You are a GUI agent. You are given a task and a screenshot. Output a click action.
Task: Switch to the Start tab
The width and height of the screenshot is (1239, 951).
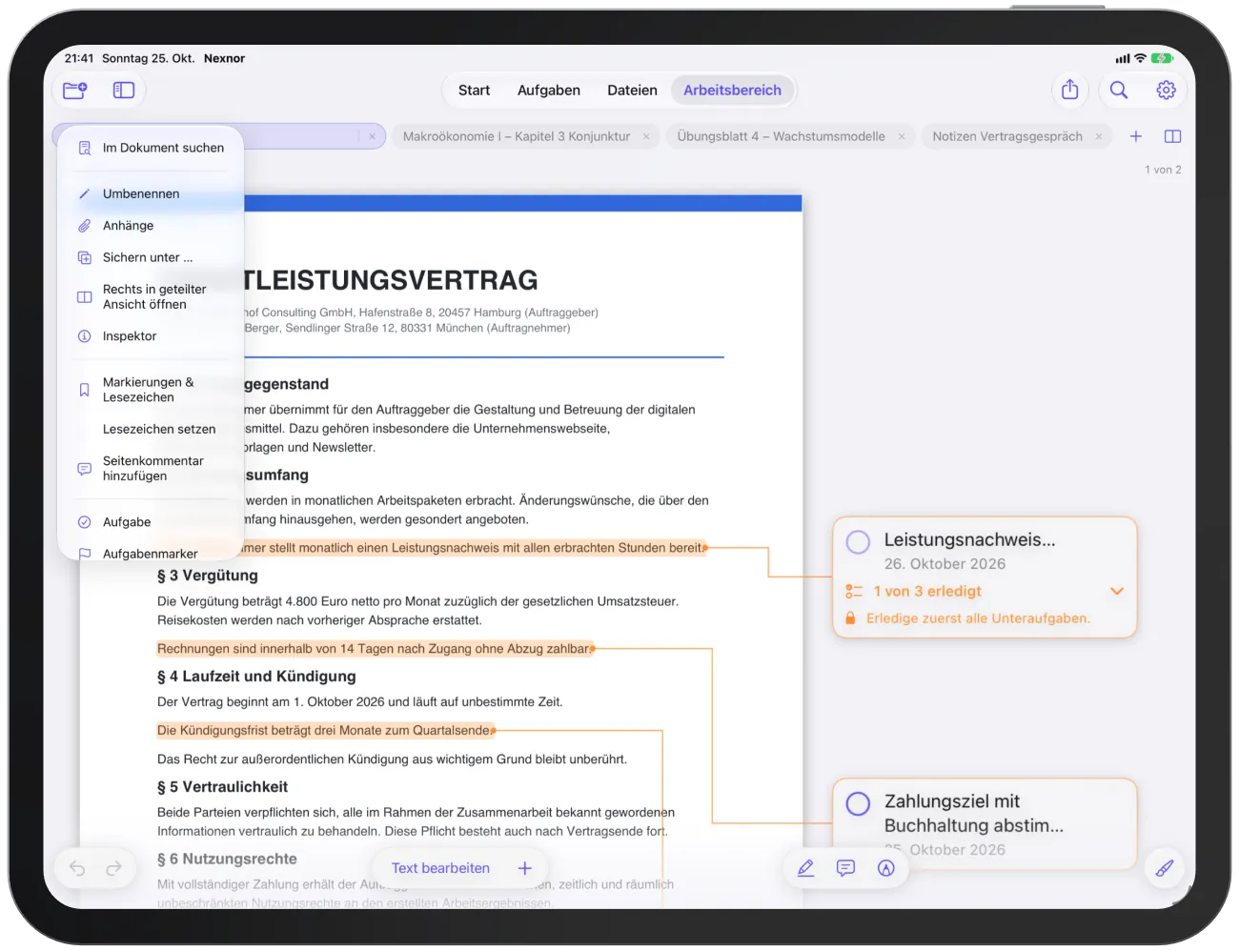pyautogui.click(x=474, y=91)
